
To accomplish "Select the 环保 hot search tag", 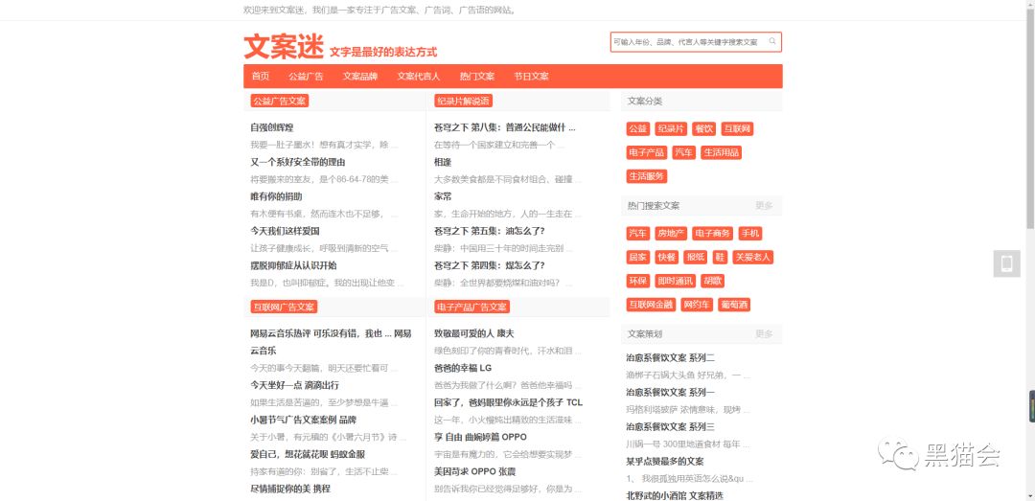I will coord(638,282).
